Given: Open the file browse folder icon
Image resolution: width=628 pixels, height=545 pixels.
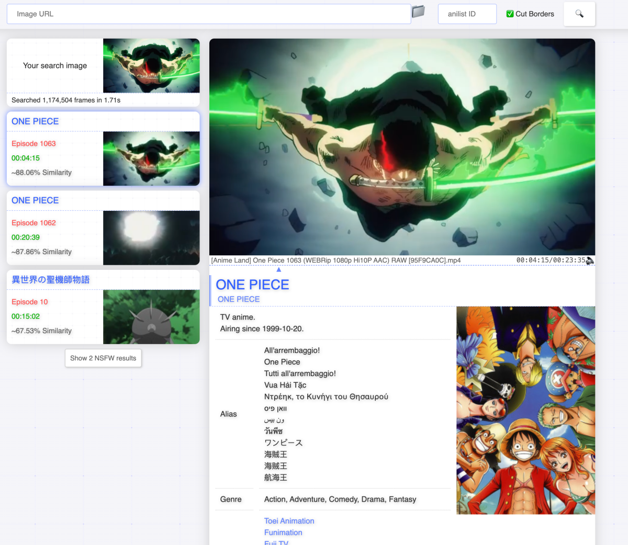Looking at the screenshot, I should click(x=418, y=12).
